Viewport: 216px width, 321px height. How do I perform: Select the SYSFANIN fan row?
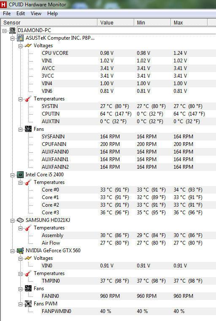click(x=128, y=137)
